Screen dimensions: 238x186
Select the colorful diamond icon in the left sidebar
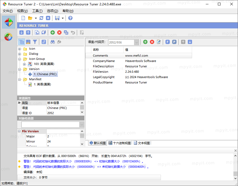coord(9,22)
